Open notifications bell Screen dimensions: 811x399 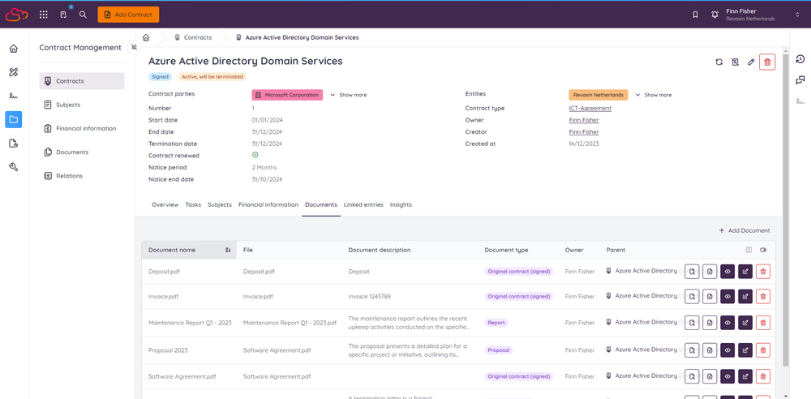(714, 15)
